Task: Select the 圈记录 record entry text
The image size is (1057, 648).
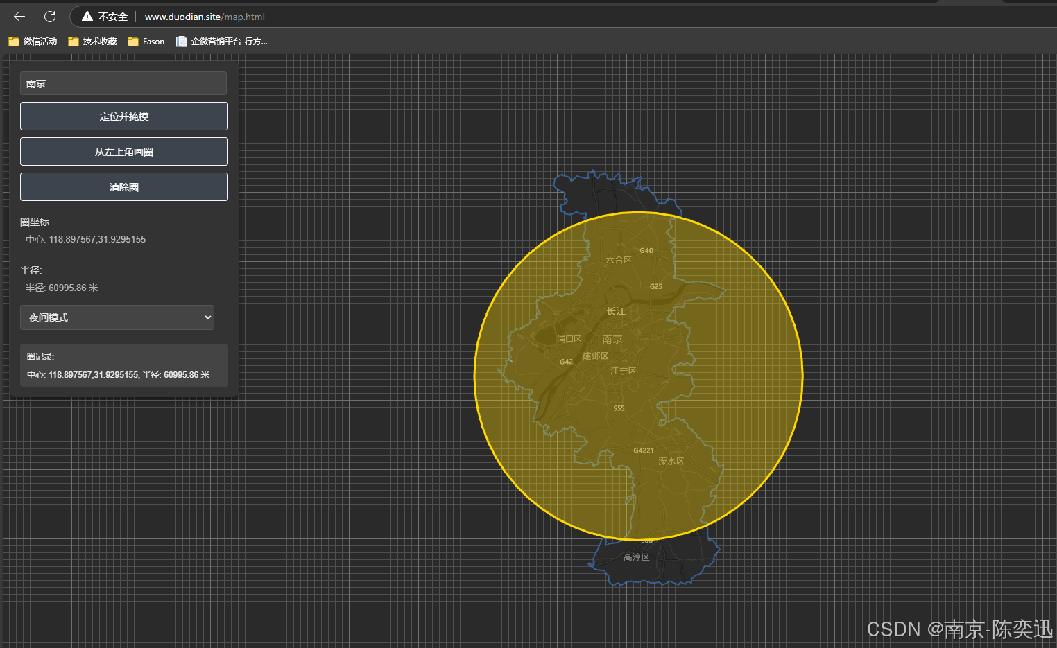Action: click(118, 374)
